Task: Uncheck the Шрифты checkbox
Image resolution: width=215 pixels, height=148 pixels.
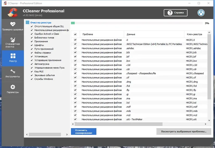Action: [x=32, y=45]
